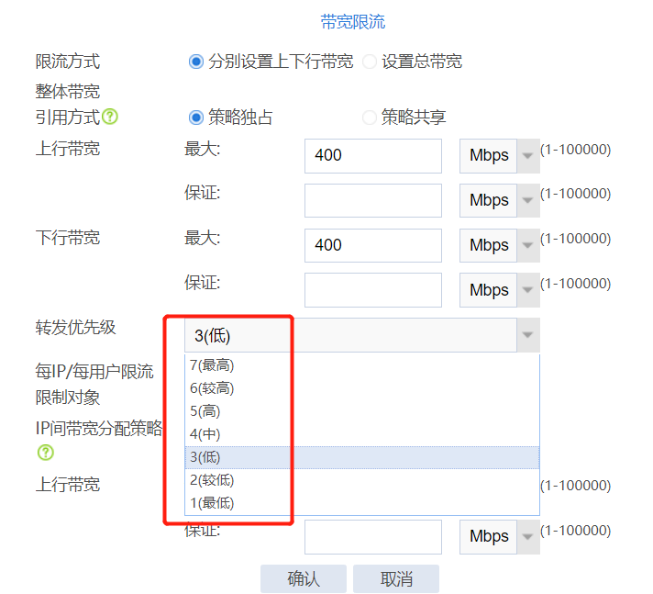The image size is (653, 594).
Task: Select the 设置总带宽 radio option
Action: pyautogui.click(x=370, y=62)
